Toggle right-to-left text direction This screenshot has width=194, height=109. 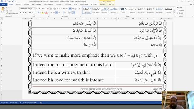click(73, 9)
